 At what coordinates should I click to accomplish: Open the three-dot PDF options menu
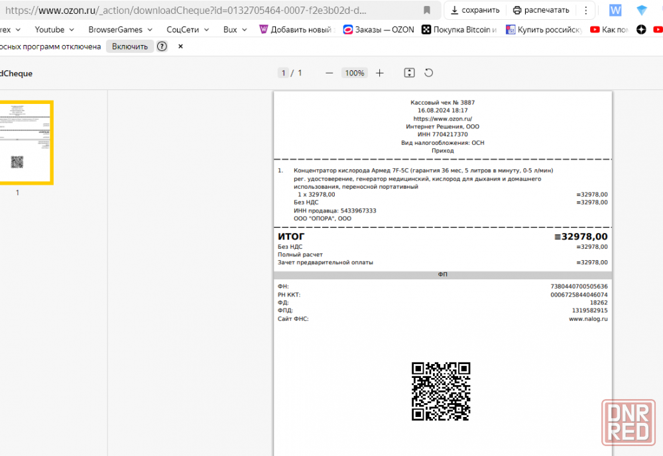point(585,10)
